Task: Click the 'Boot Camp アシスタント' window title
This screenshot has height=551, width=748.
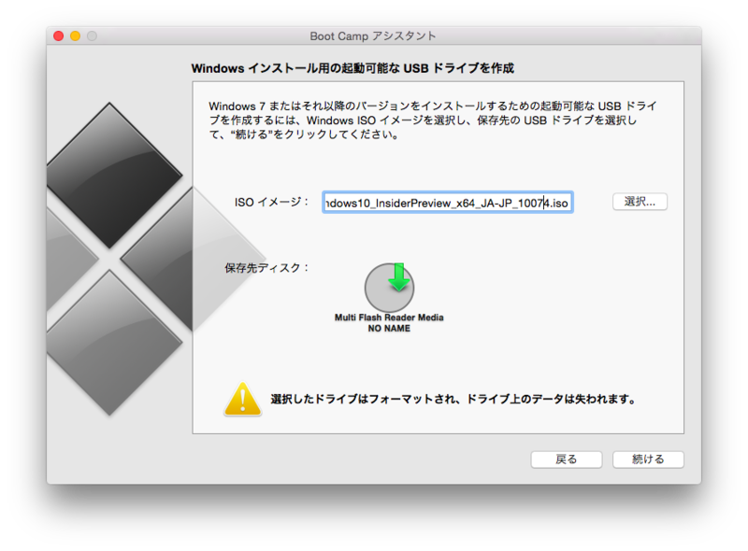Action: point(373,35)
